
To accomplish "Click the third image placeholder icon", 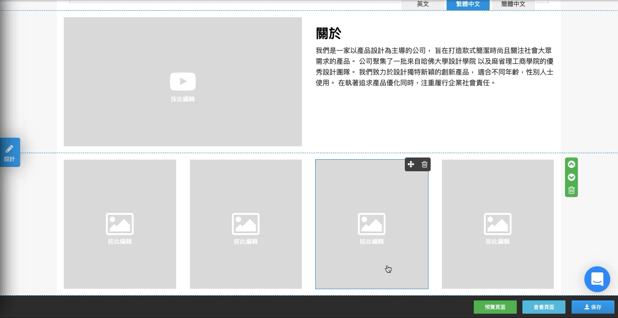I will [x=372, y=224].
